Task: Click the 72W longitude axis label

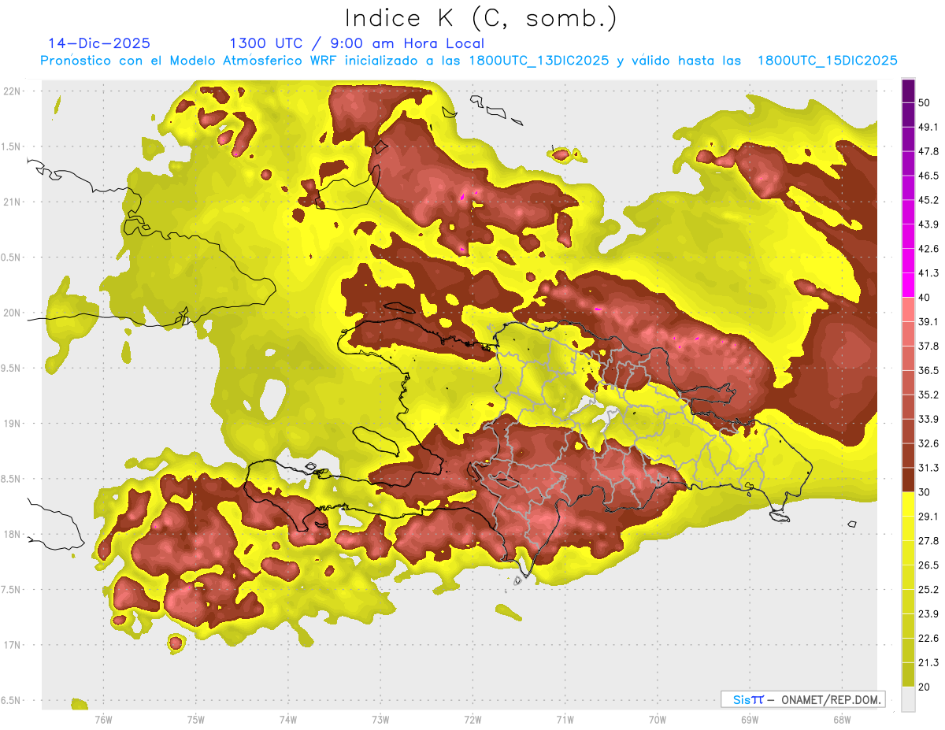Action: (472, 719)
